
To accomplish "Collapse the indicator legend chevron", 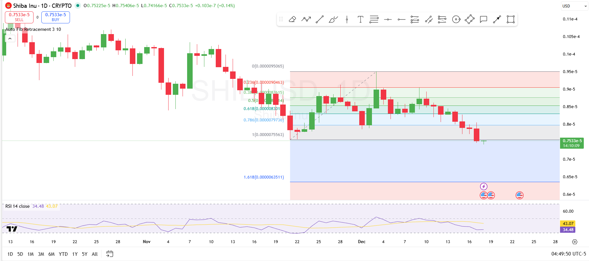I will click(x=10, y=39).
